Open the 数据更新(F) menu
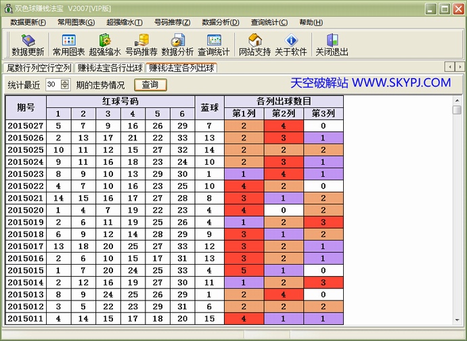Viewport: 467px width, 341px height. (28, 22)
